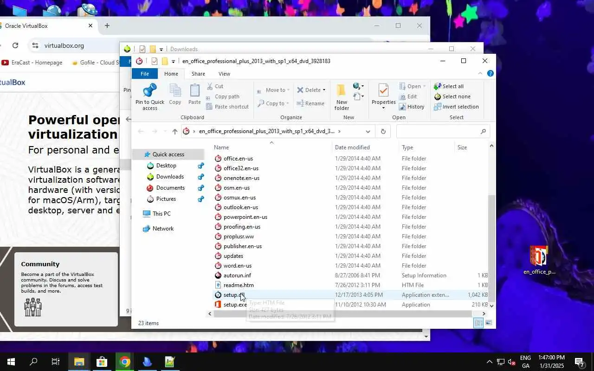Viewport: 594px width, 371px height.
Task: Open Customize Quick Access Toolbar dropdown
Action: pyautogui.click(x=173, y=61)
